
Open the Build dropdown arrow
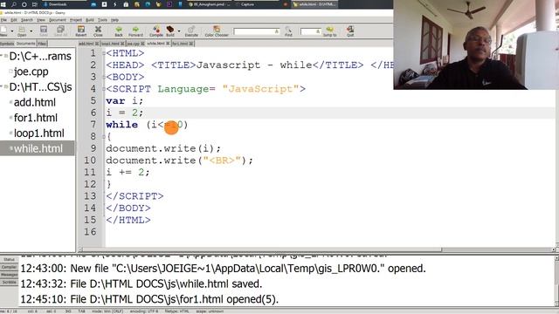click(179, 31)
